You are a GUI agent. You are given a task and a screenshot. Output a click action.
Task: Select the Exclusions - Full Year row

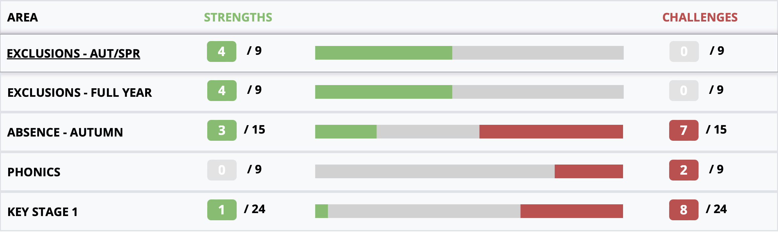[389, 93]
